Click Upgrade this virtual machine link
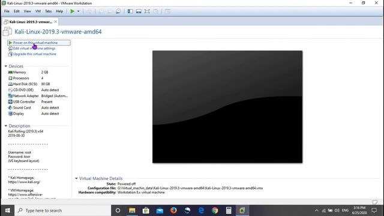 35,54
